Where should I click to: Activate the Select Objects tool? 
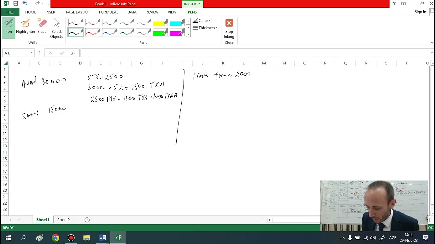tap(56, 28)
